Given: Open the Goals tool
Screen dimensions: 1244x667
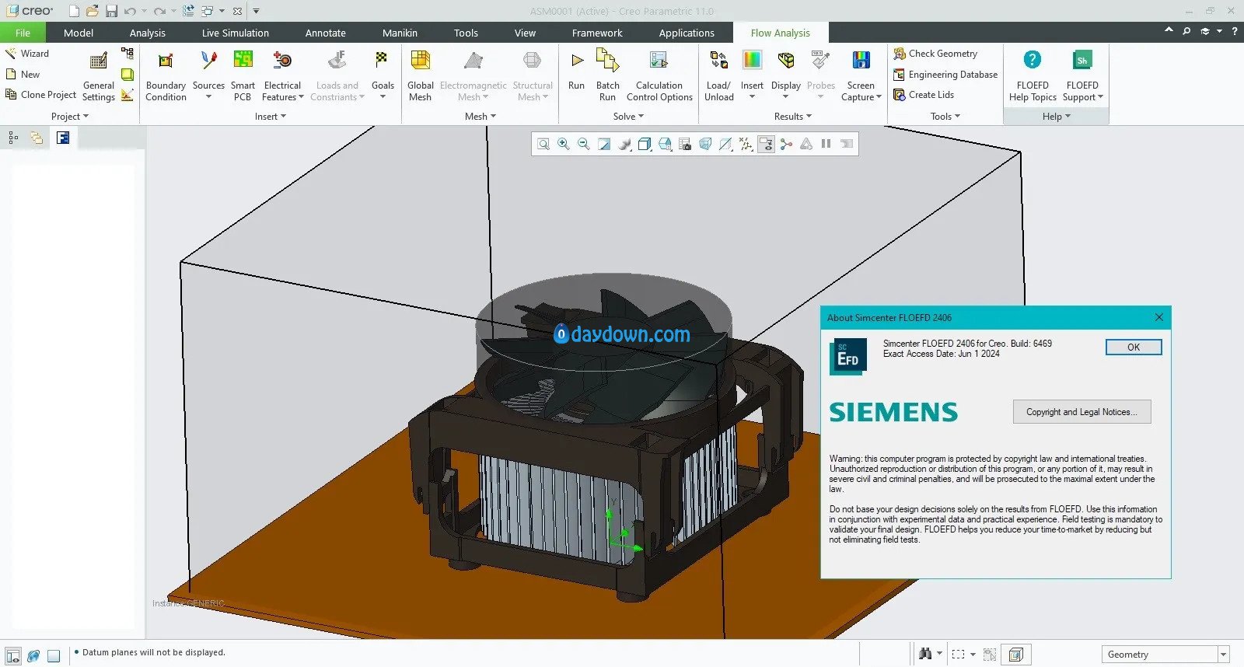Looking at the screenshot, I should pyautogui.click(x=383, y=76).
